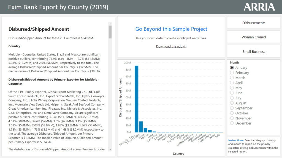282x158 pixels.
Task: Click the Country x-axis title
Action: (x=178, y=154)
